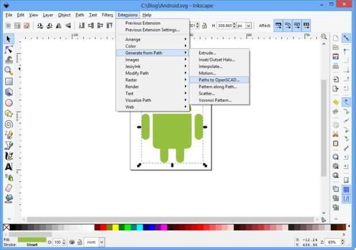Choose Paths to OpenSCAD... menu entry
Screen dimensions: 356x250
coord(219,80)
